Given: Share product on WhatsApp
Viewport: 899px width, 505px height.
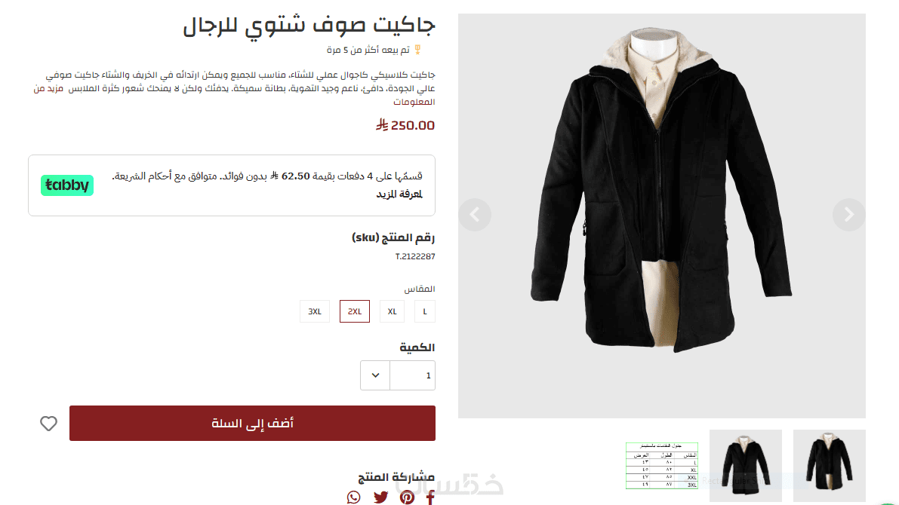Looking at the screenshot, I should pyautogui.click(x=354, y=497).
